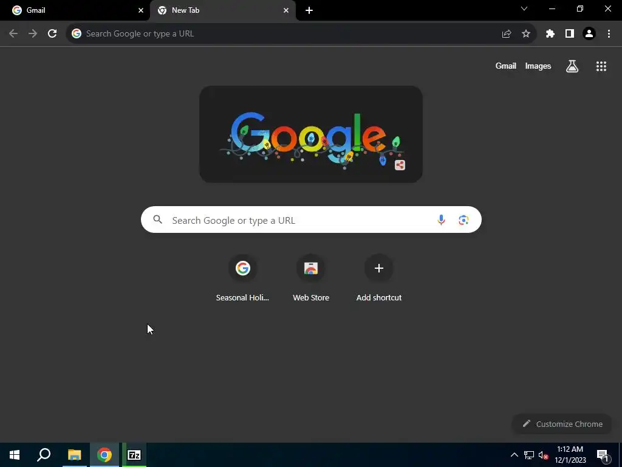Add a new shortcut tile
This screenshot has width=622, height=467.
pos(379,278)
